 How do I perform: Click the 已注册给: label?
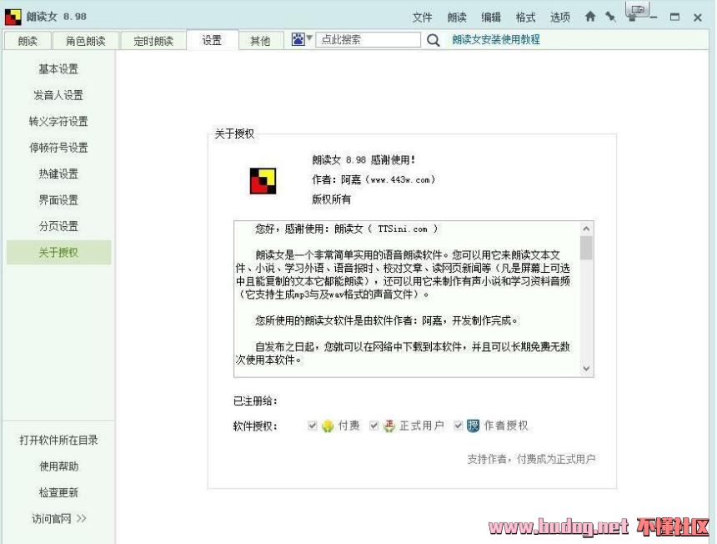(x=255, y=401)
